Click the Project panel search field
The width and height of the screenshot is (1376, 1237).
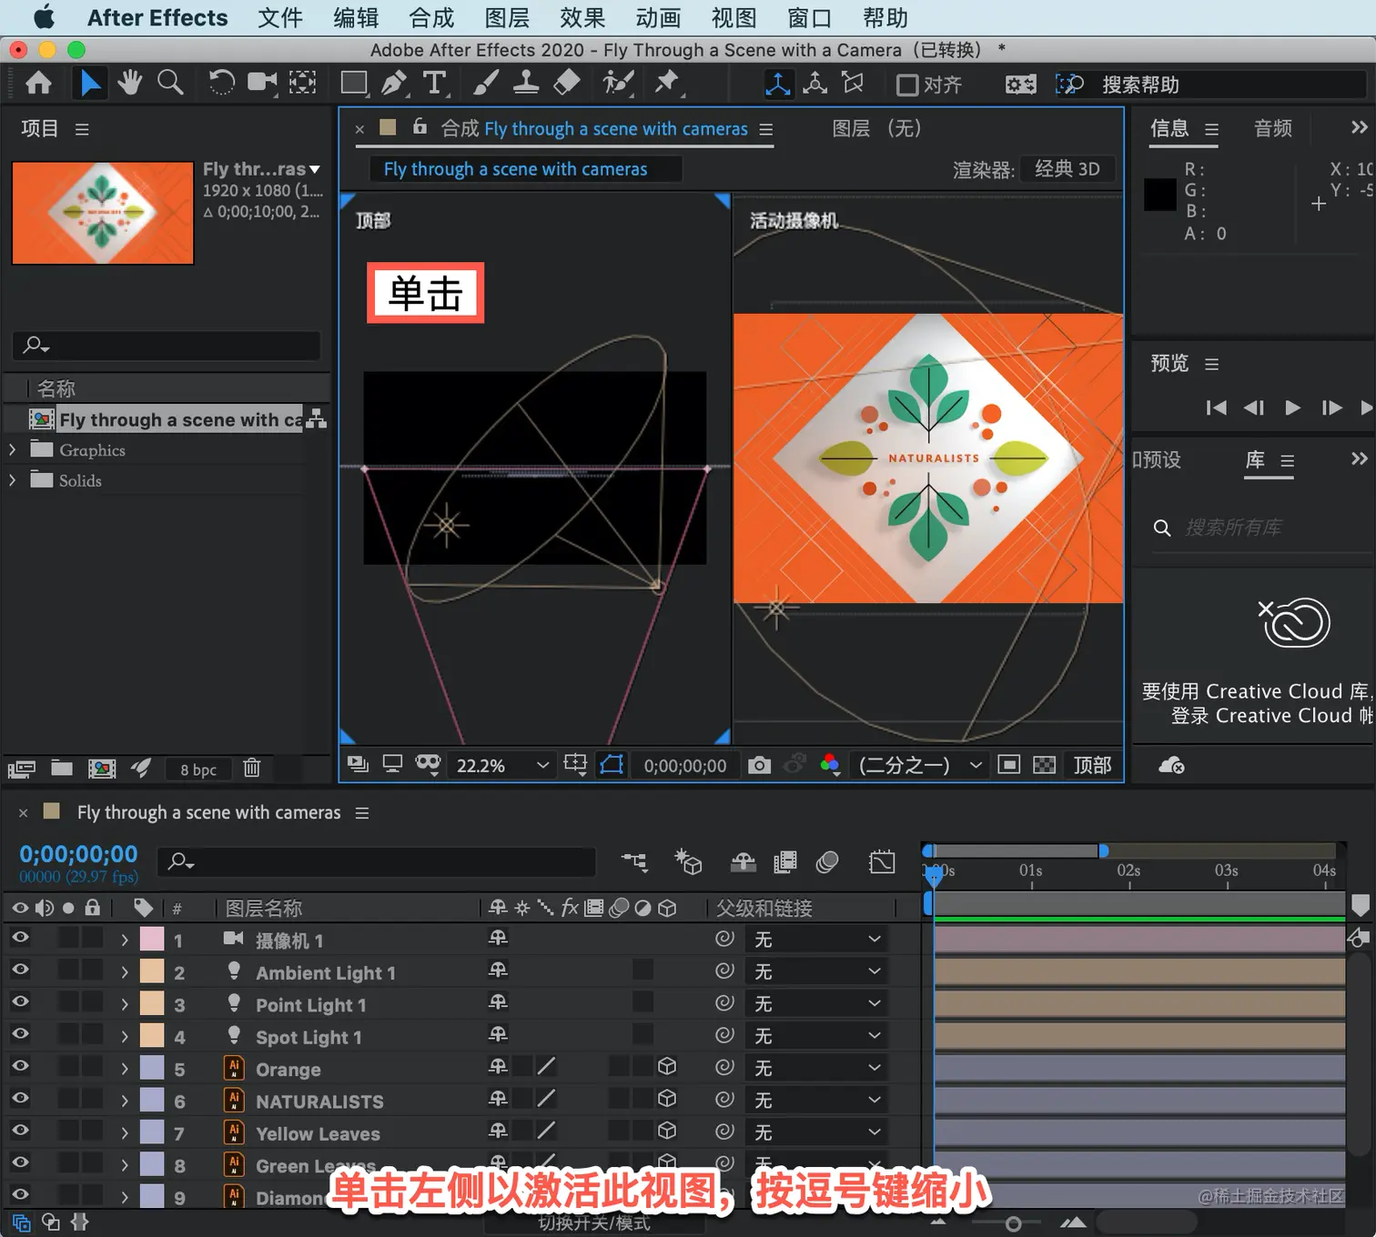click(167, 345)
